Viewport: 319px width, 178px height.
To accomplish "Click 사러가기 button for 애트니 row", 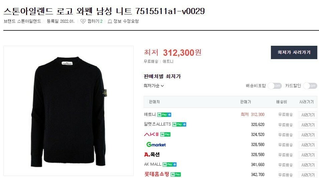I will tap(308, 115).
